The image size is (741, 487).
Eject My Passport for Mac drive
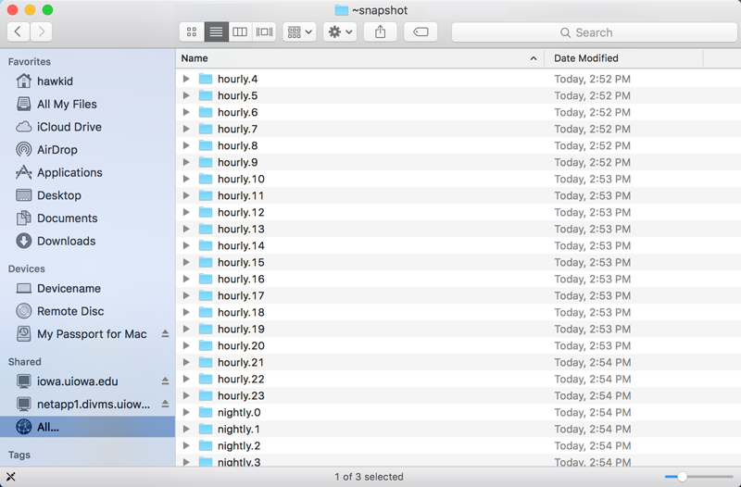pyautogui.click(x=165, y=334)
